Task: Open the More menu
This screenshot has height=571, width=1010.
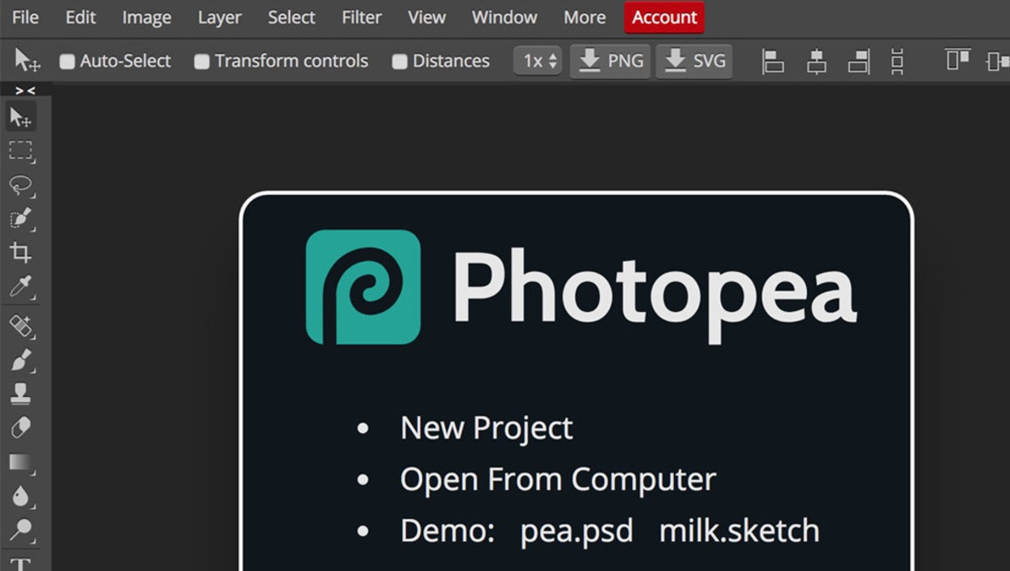Action: pyautogui.click(x=585, y=17)
